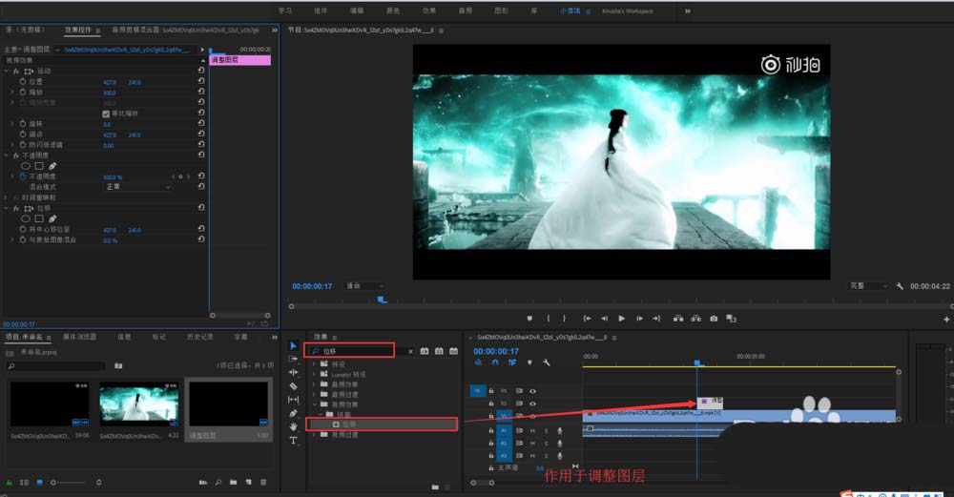Select the Hand tool
Image resolution: width=954 pixels, height=497 pixels.
294,427
